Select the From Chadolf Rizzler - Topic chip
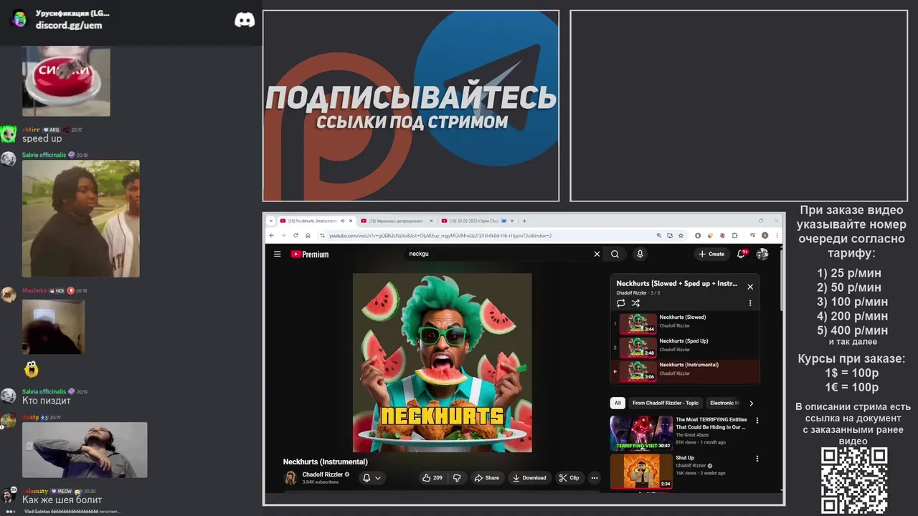The width and height of the screenshot is (918, 516). coord(666,403)
